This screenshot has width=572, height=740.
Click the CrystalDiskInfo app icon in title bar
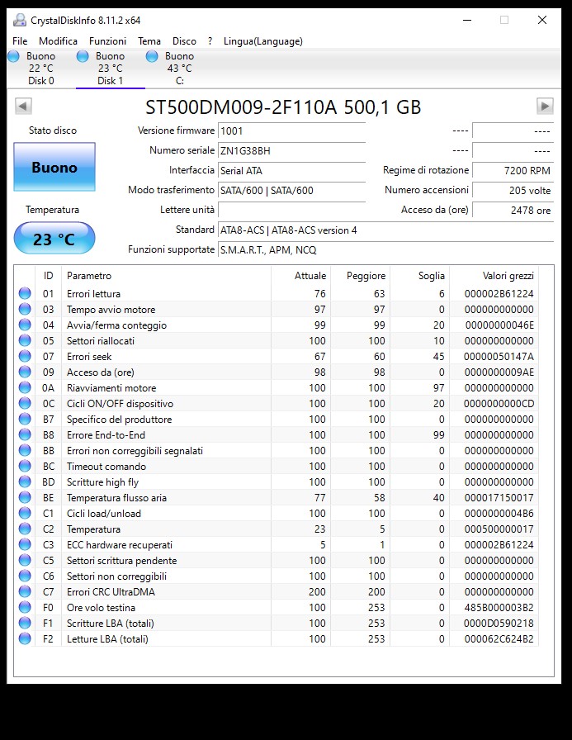point(19,20)
